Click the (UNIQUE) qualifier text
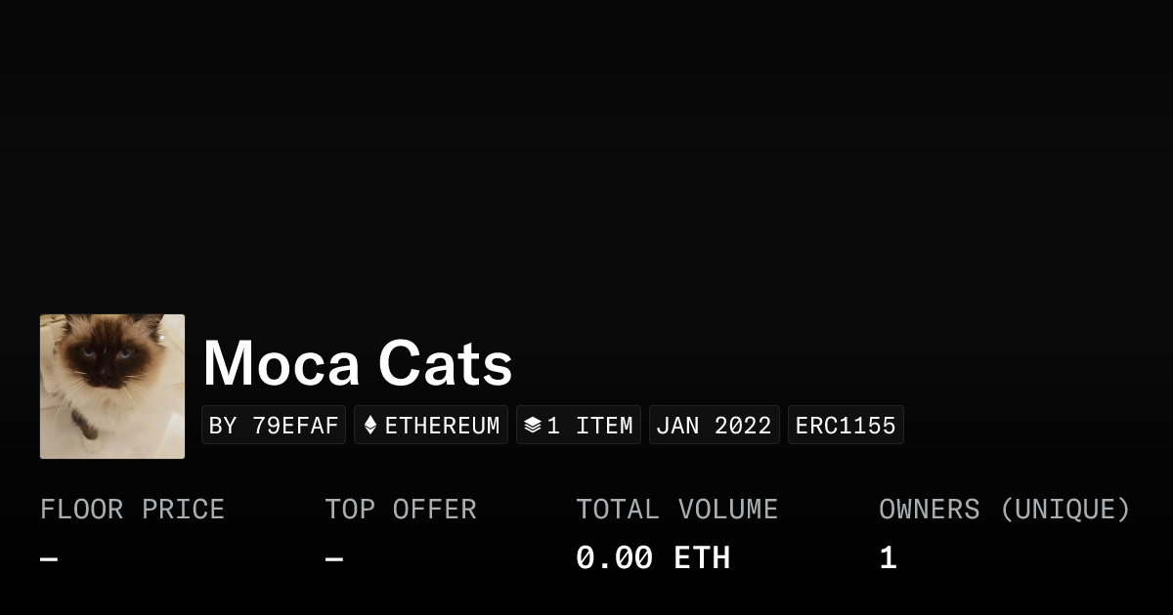The image size is (1173, 615). click(1064, 510)
